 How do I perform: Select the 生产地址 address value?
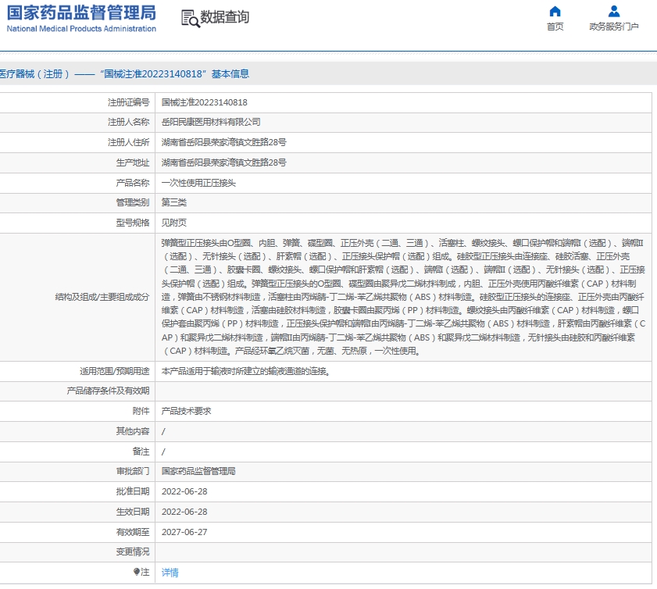click(x=224, y=162)
